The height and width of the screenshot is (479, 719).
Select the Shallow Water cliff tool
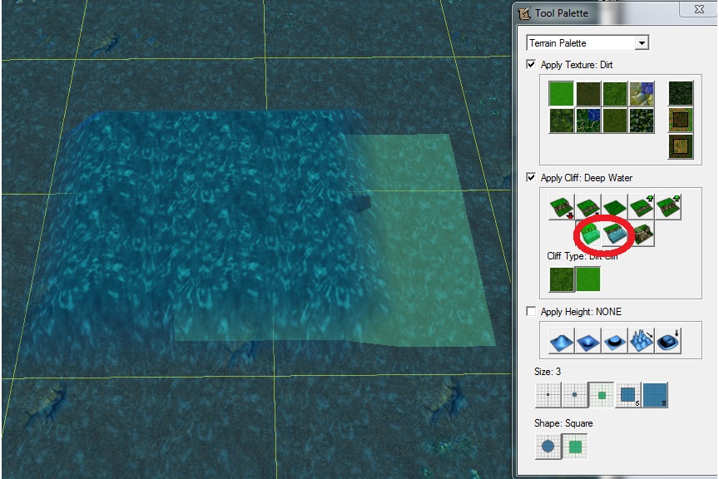[x=588, y=234]
